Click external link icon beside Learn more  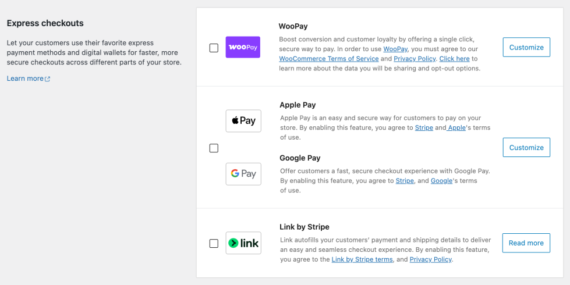pos(48,79)
